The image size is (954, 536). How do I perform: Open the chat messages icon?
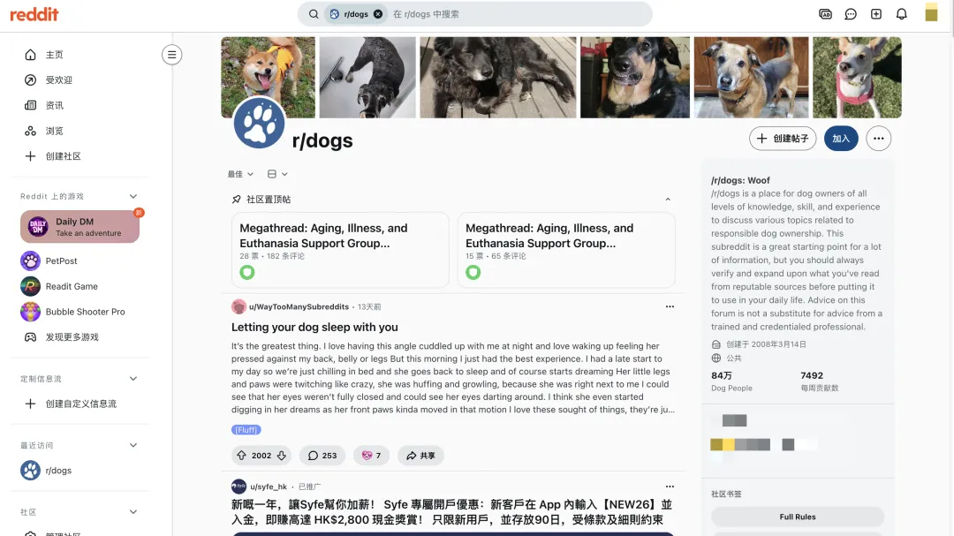(851, 14)
